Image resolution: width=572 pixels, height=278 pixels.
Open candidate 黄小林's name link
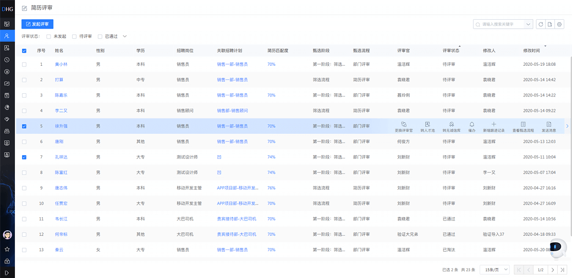coord(61,64)
